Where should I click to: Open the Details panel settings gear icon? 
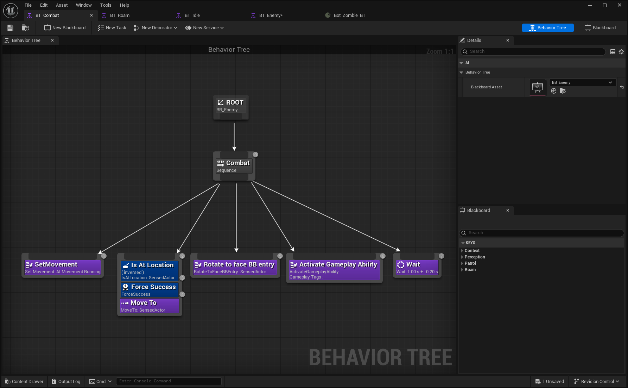(x=621, y=51)
